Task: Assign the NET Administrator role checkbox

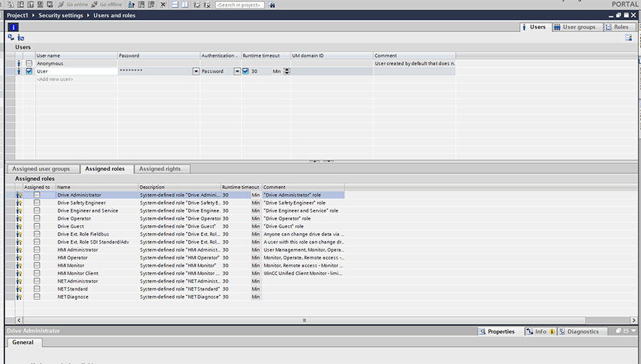Action: [x=37, y=281]
